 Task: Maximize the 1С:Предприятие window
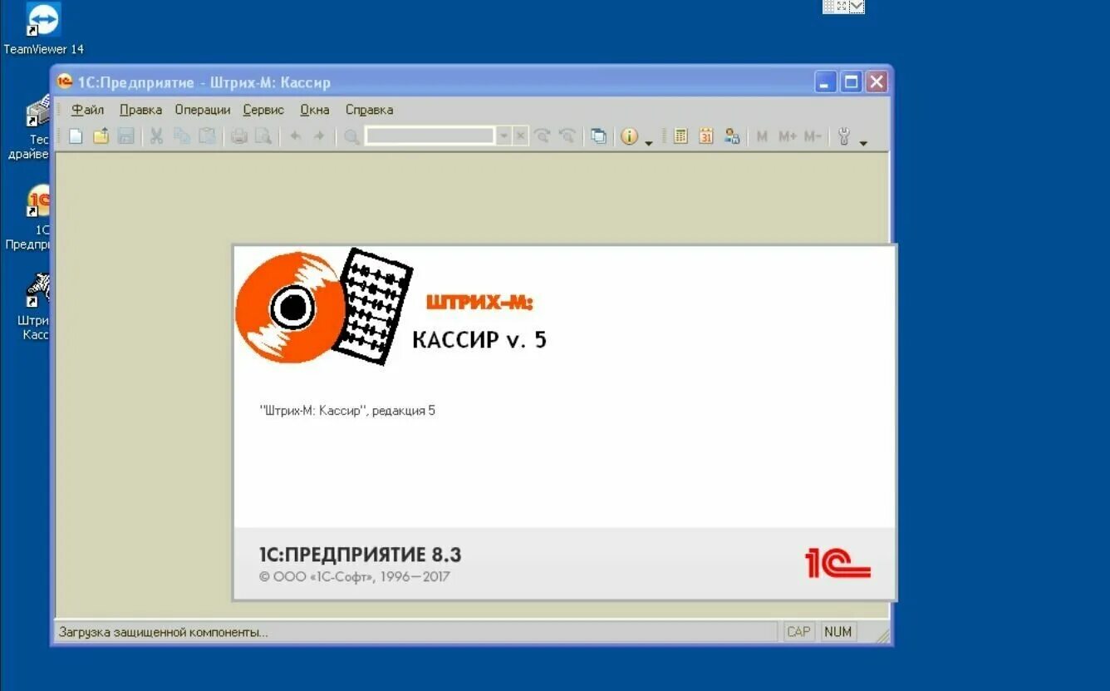click(x=851, y=81)
